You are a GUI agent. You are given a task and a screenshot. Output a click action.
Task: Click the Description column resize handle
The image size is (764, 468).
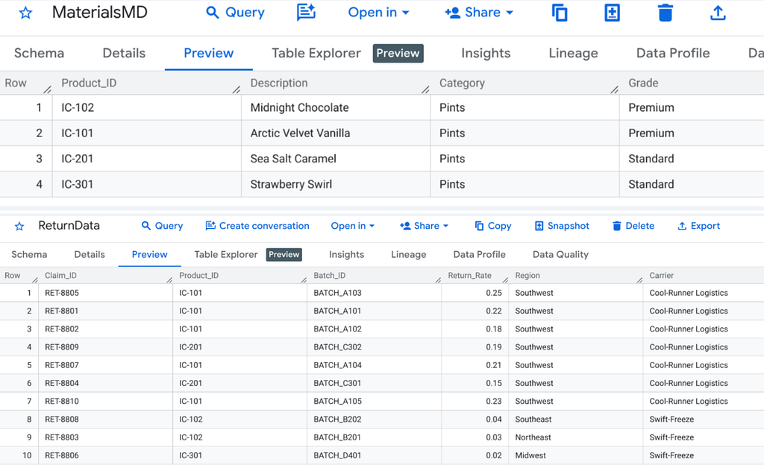pyautogui.click(x=425, y=89)
